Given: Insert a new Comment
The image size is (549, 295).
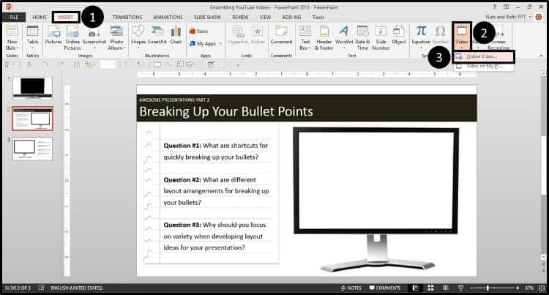Looking at the screenshot, I should [x=281, y=36].
